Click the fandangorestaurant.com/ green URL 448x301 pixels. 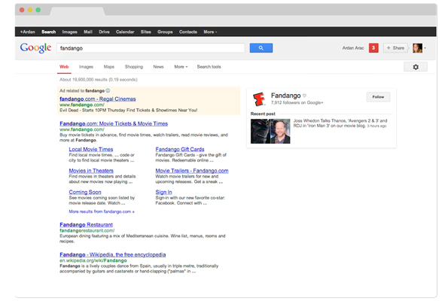point(87,230)
